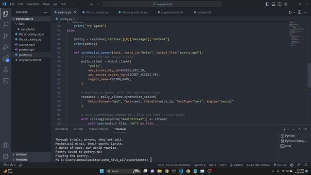This screenshot has height=175, width=311.
Task: Click the VS Code logo menu icon
Action: (x=4, y=4)
